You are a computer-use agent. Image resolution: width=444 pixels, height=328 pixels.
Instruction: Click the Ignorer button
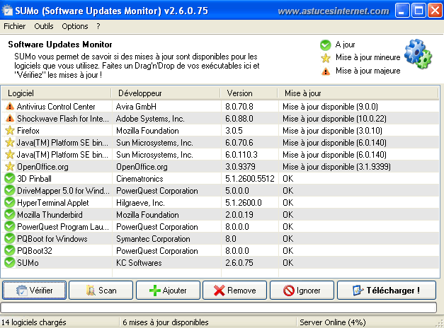pyautogui.click(x=302, y=290)
